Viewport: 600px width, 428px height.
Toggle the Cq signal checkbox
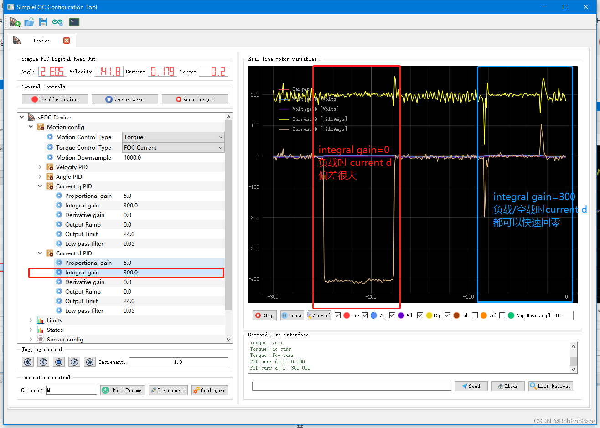[420, 315]
